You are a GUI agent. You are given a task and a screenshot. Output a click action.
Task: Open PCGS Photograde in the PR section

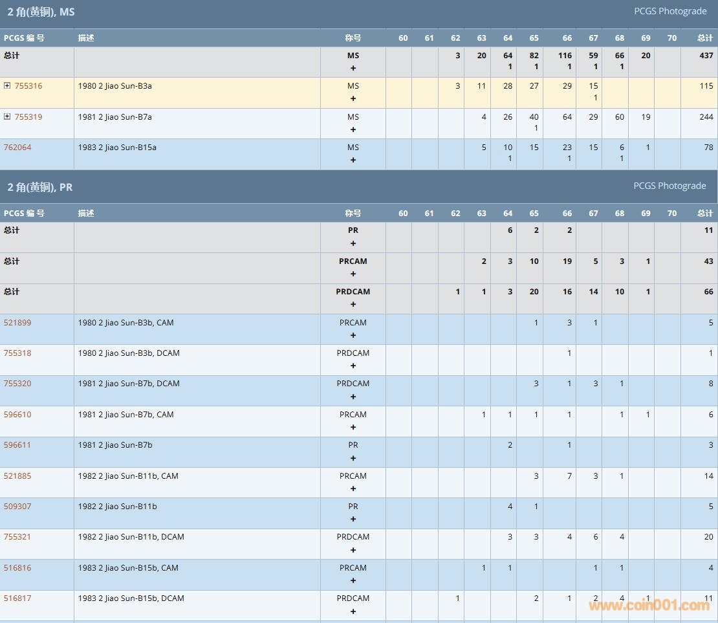tap(669, 186)
